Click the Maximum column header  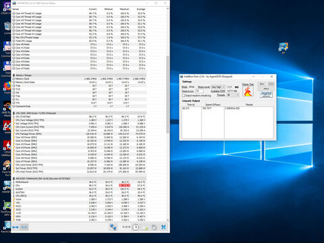click(x=124, y=9)
